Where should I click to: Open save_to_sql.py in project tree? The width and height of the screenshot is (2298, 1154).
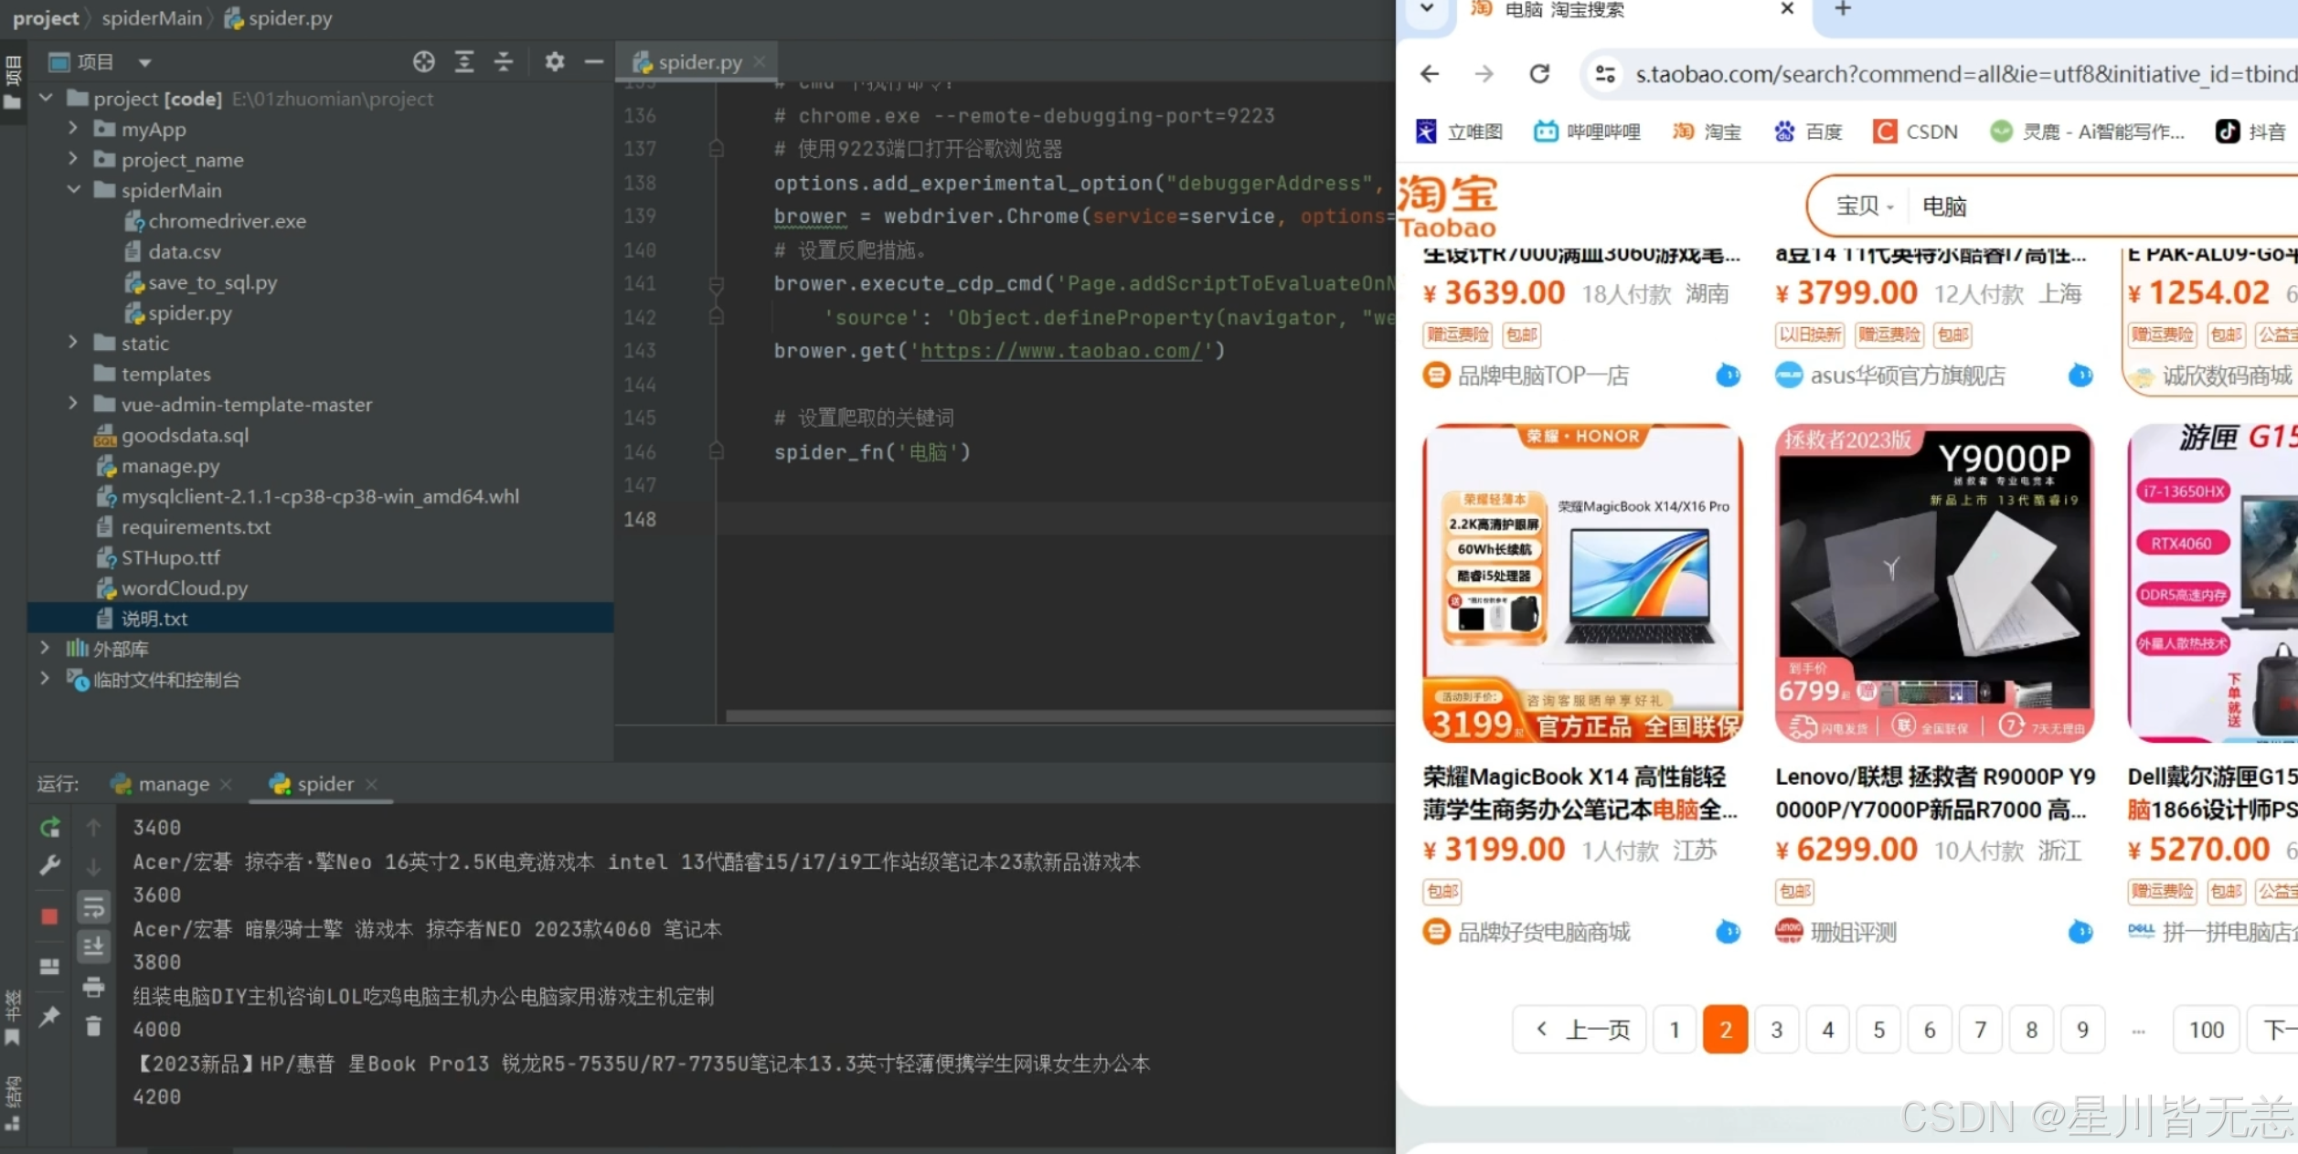[212, 282]
